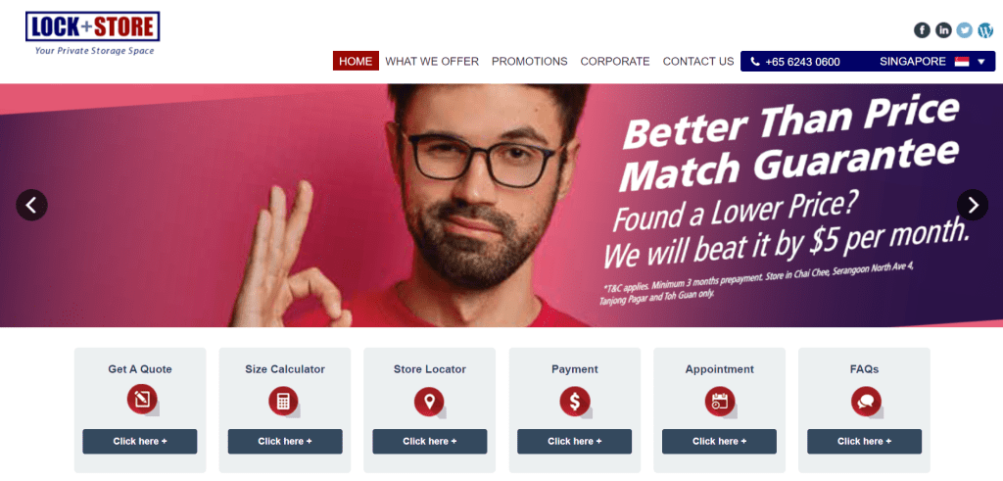Click the 'Click here +' button under Payment
1003x481 pixels.
click(x=574, y=442)
